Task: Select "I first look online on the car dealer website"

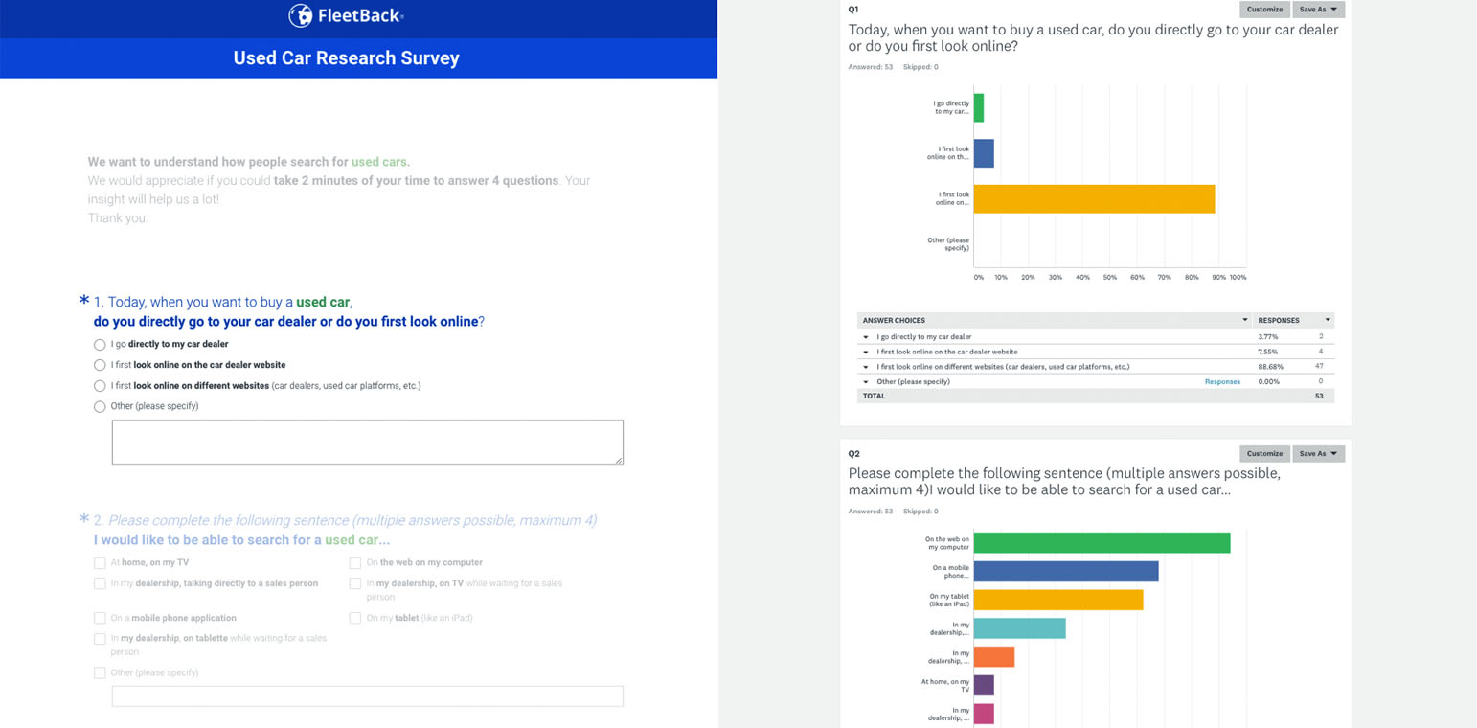Action: click(100, 365)
